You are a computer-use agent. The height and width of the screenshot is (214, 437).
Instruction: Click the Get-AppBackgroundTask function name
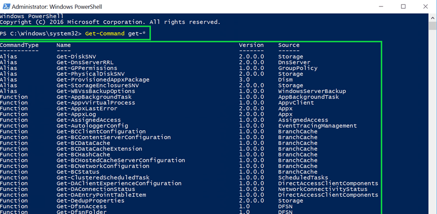[x=95, y=97]
